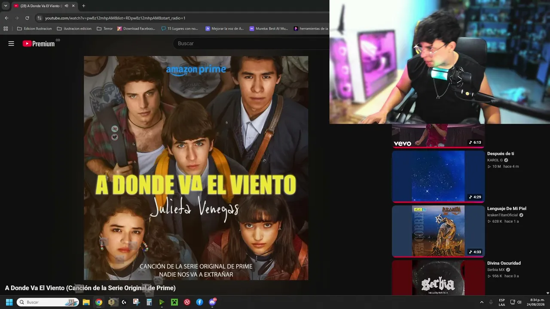This screenshot has height=309, width=550.
Task: Open the Mejorar la voz de A... bookmark
Action: click(224, 29)
